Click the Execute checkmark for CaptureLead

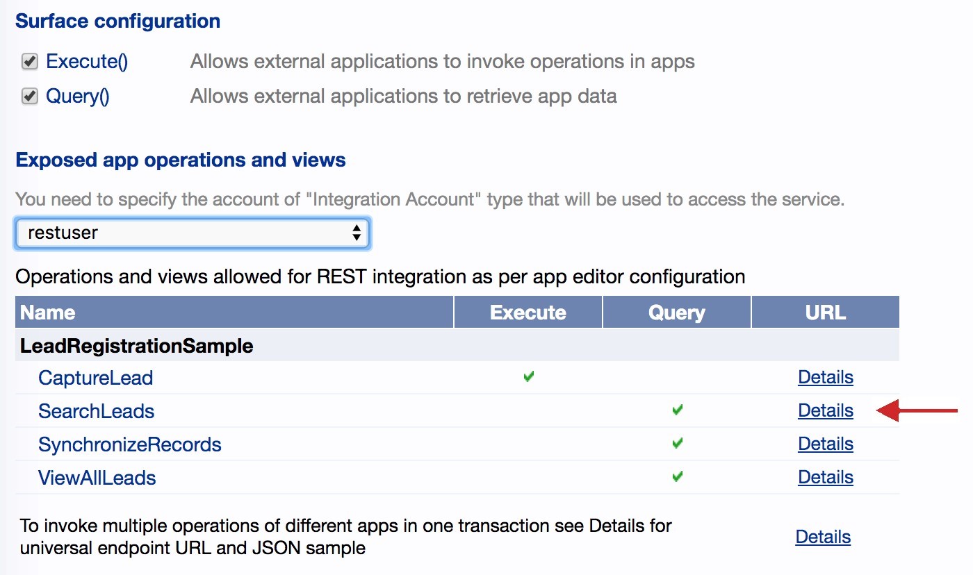coord(528,377)
